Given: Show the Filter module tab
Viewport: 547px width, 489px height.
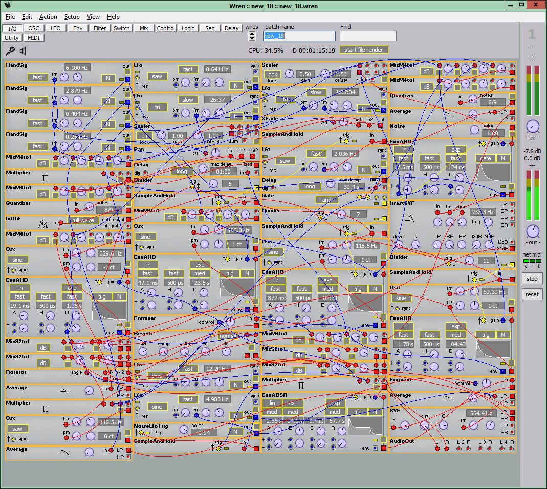Looking at the screenshot, I should (100, 28).
